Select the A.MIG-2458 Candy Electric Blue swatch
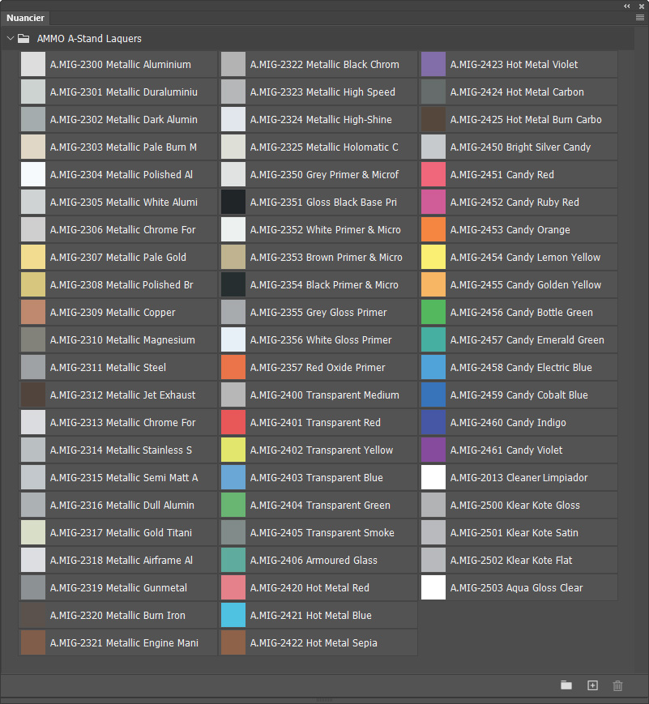This screenshot has height=704, width=649. tap(433, 367)
